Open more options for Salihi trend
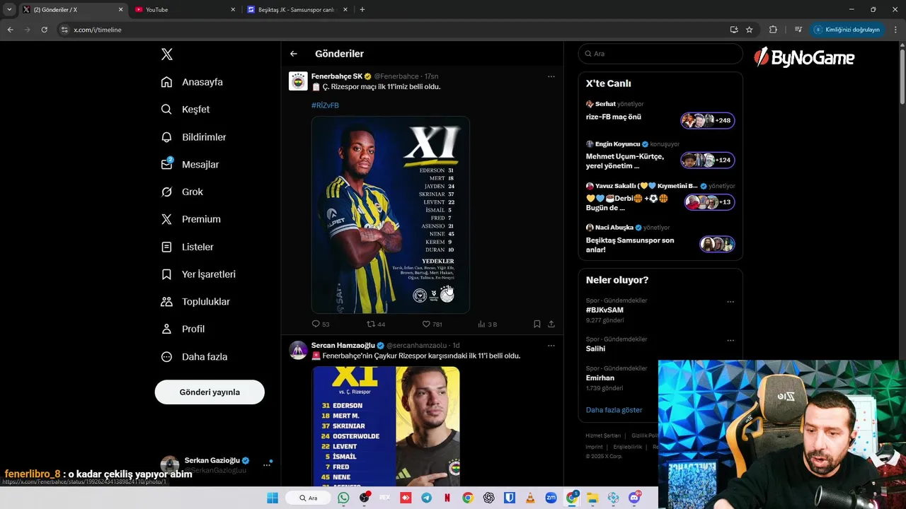Viewport: 906px width, 509px height. pyautogui.click(x=730, y=341)
